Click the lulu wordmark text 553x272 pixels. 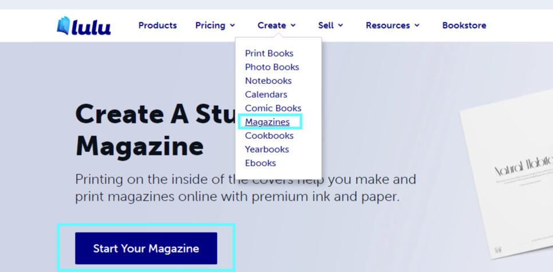click(x=91, y=27)
